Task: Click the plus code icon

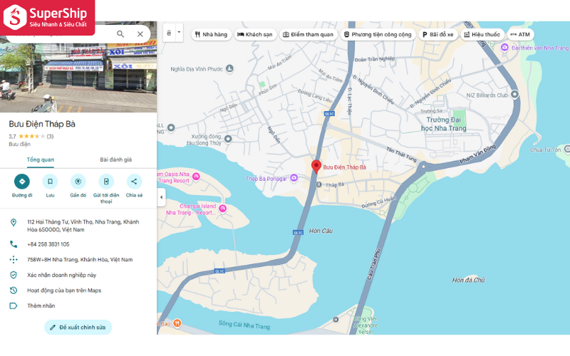Action: (x=14, y=259)
